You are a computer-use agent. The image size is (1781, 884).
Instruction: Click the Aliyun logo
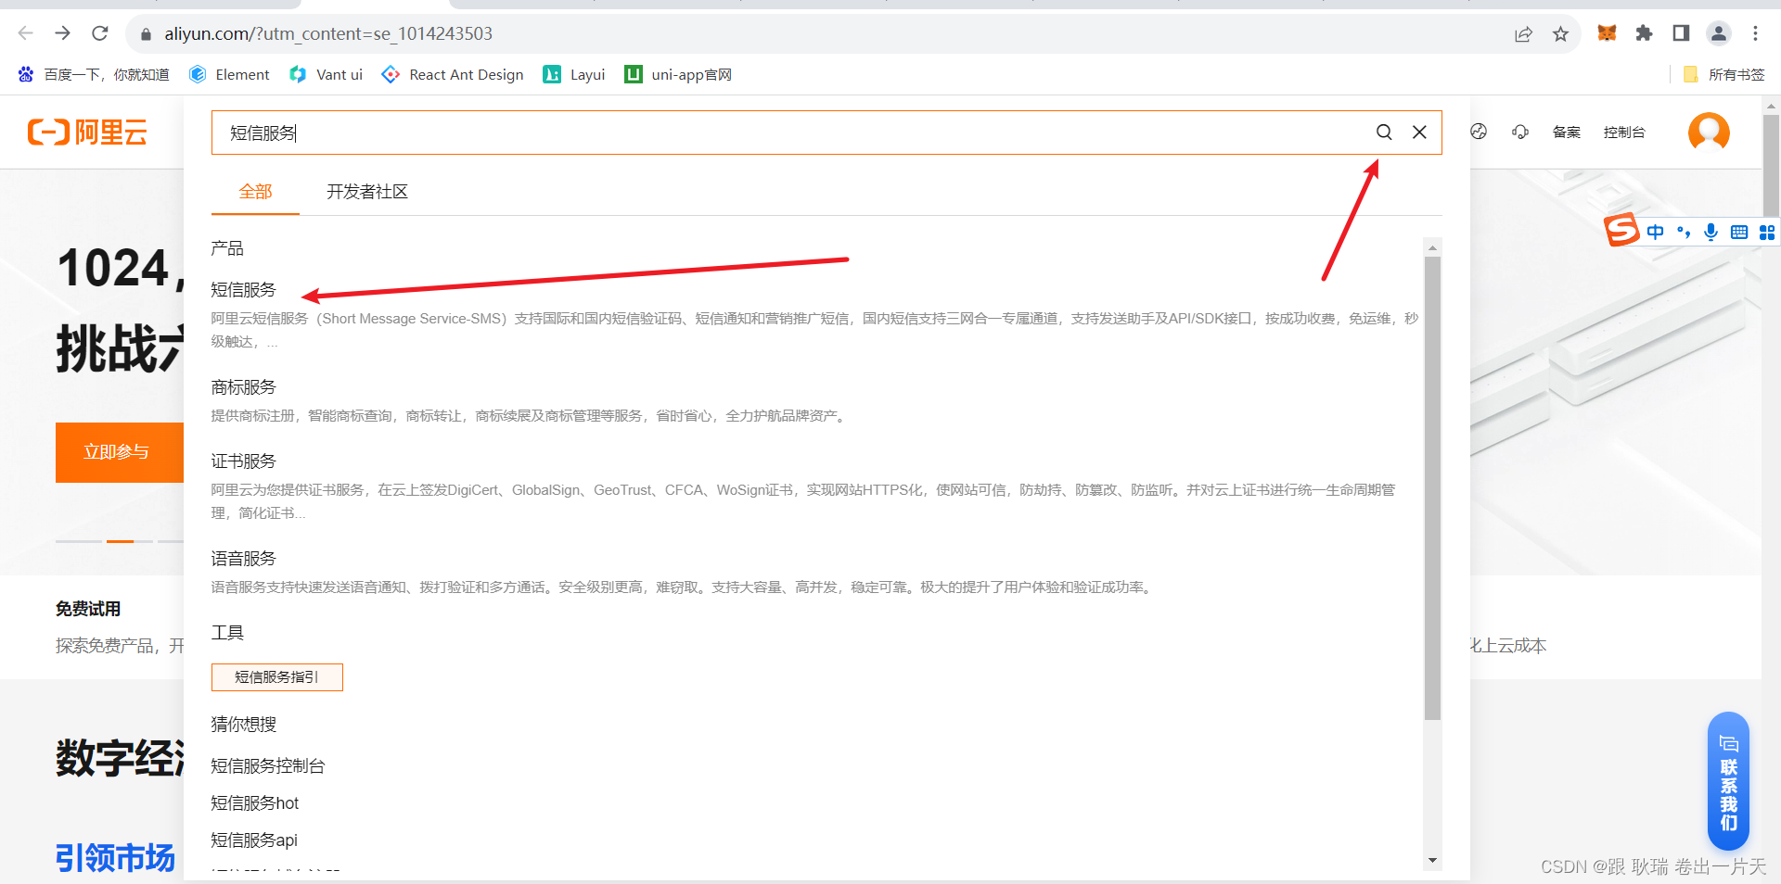(87, 133)
